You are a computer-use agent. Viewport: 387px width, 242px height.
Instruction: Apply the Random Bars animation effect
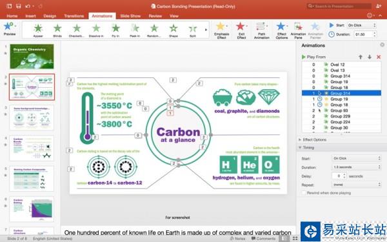(x=154, y=30)
